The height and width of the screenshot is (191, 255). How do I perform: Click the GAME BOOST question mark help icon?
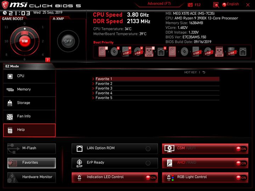[x=47, y=60]
